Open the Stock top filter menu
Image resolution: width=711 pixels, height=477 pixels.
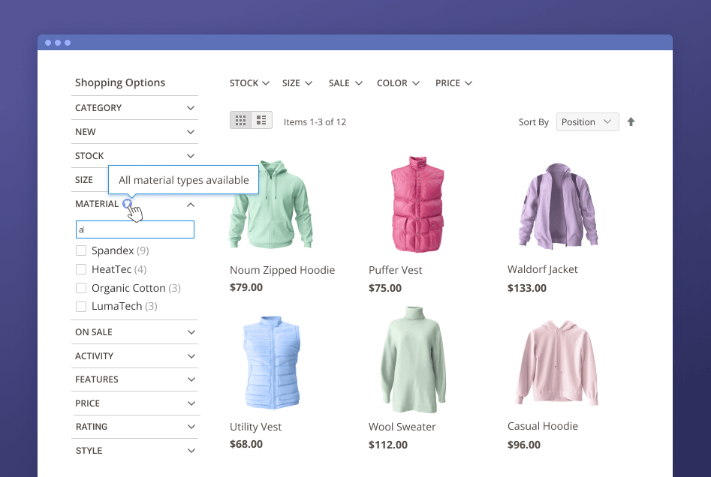tap(249, 83)
